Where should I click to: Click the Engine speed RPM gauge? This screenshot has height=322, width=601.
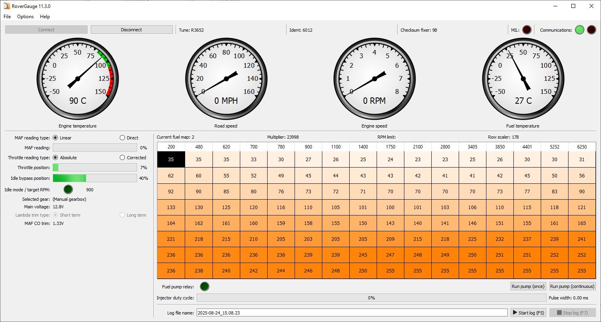coord(374,79)
